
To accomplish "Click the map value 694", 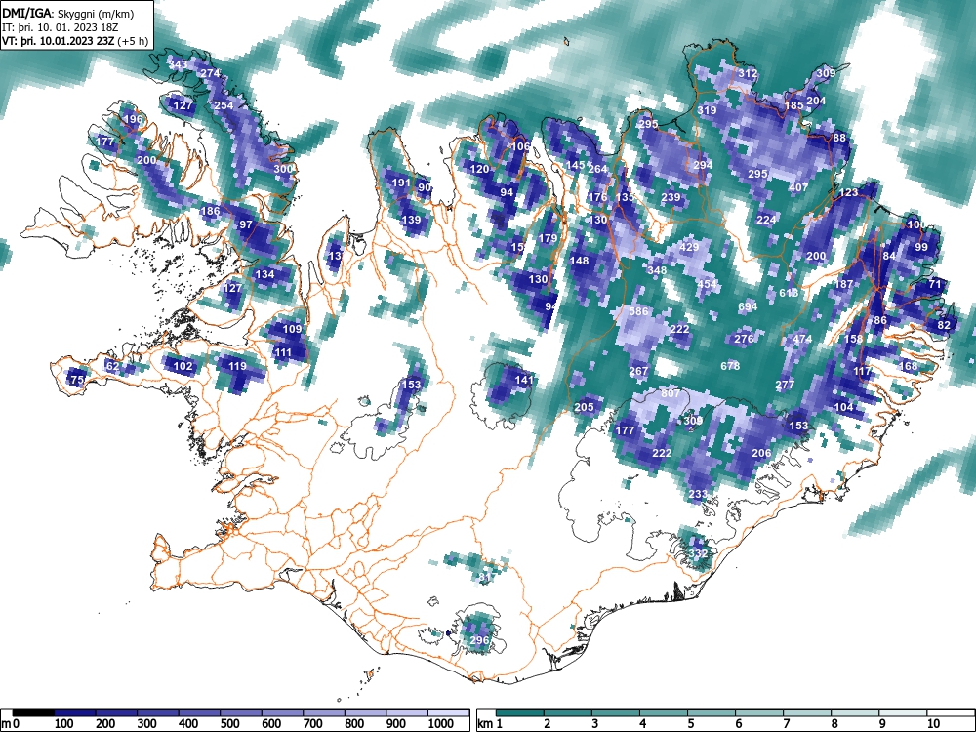I will pos(748,306).
